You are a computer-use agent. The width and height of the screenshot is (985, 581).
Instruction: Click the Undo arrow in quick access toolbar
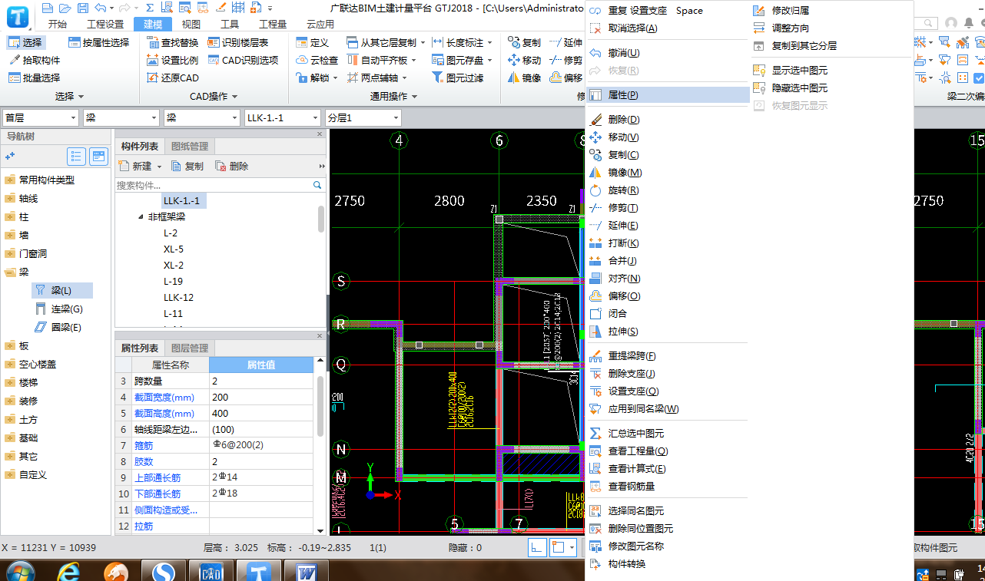[x=101, y=8]
